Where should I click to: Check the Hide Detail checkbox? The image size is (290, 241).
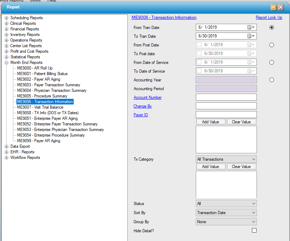[254, 231]
